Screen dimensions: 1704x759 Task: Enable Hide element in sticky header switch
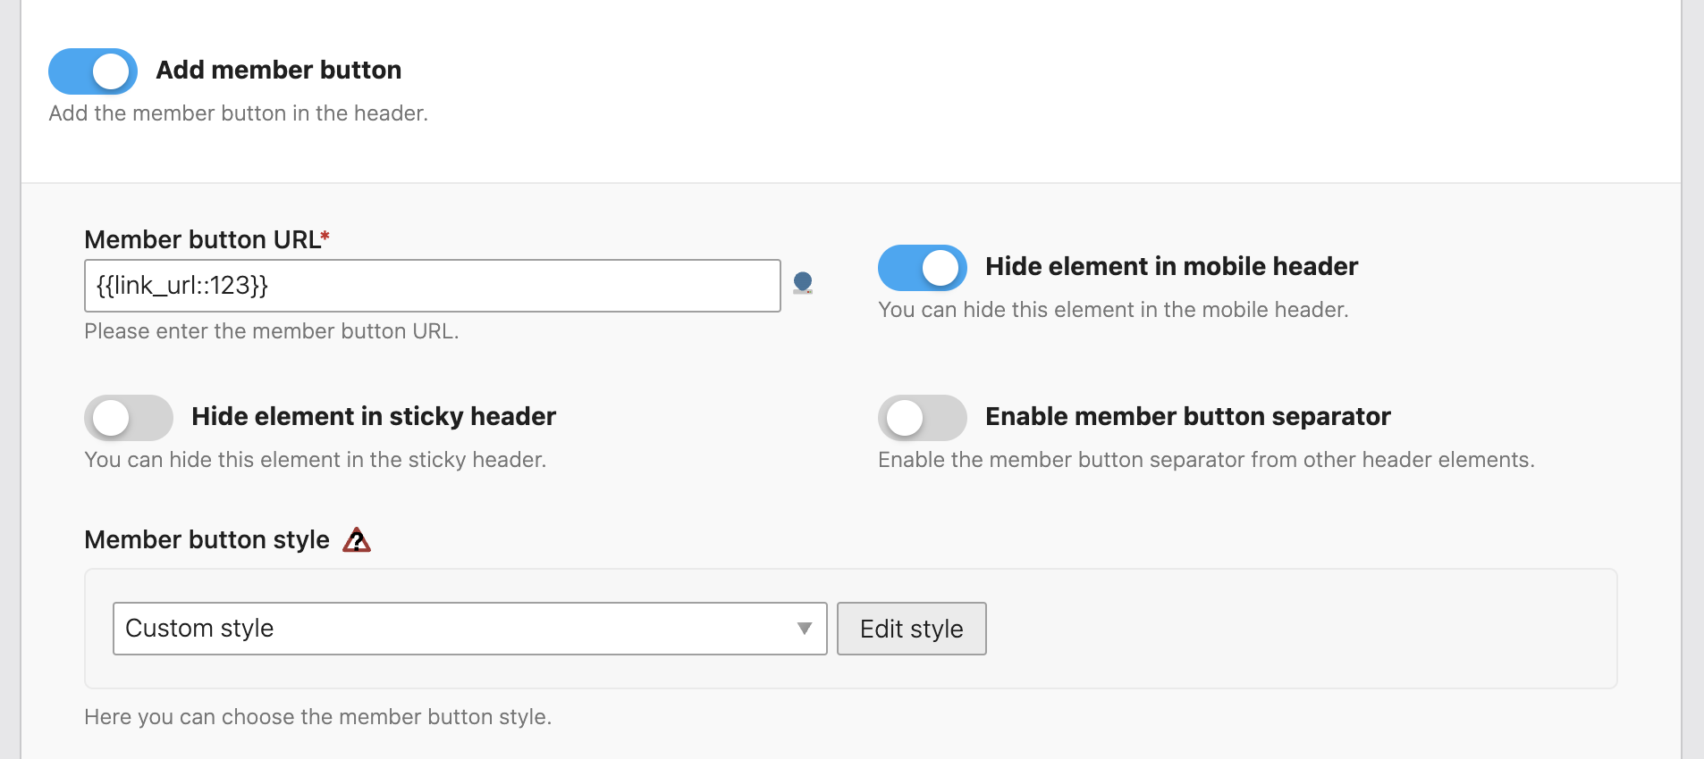[129, 418]
